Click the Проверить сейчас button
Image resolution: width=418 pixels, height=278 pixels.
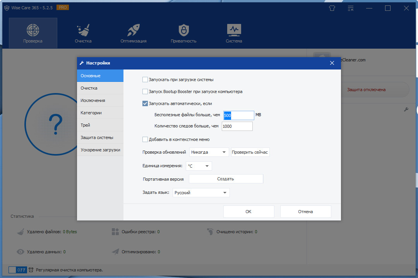(x=250, y=152)
